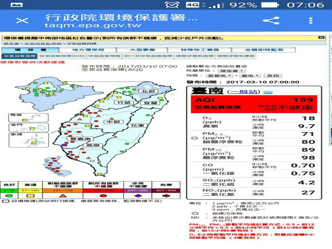Close the browser tab with the X icon
This screenshot has width=332, height=249.
coord(22,20)
